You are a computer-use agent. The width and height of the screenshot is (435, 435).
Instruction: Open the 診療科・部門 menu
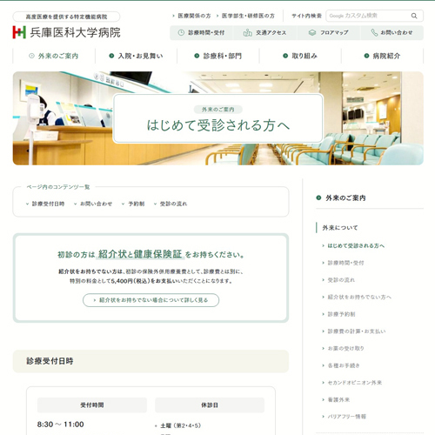pos(218,56)
